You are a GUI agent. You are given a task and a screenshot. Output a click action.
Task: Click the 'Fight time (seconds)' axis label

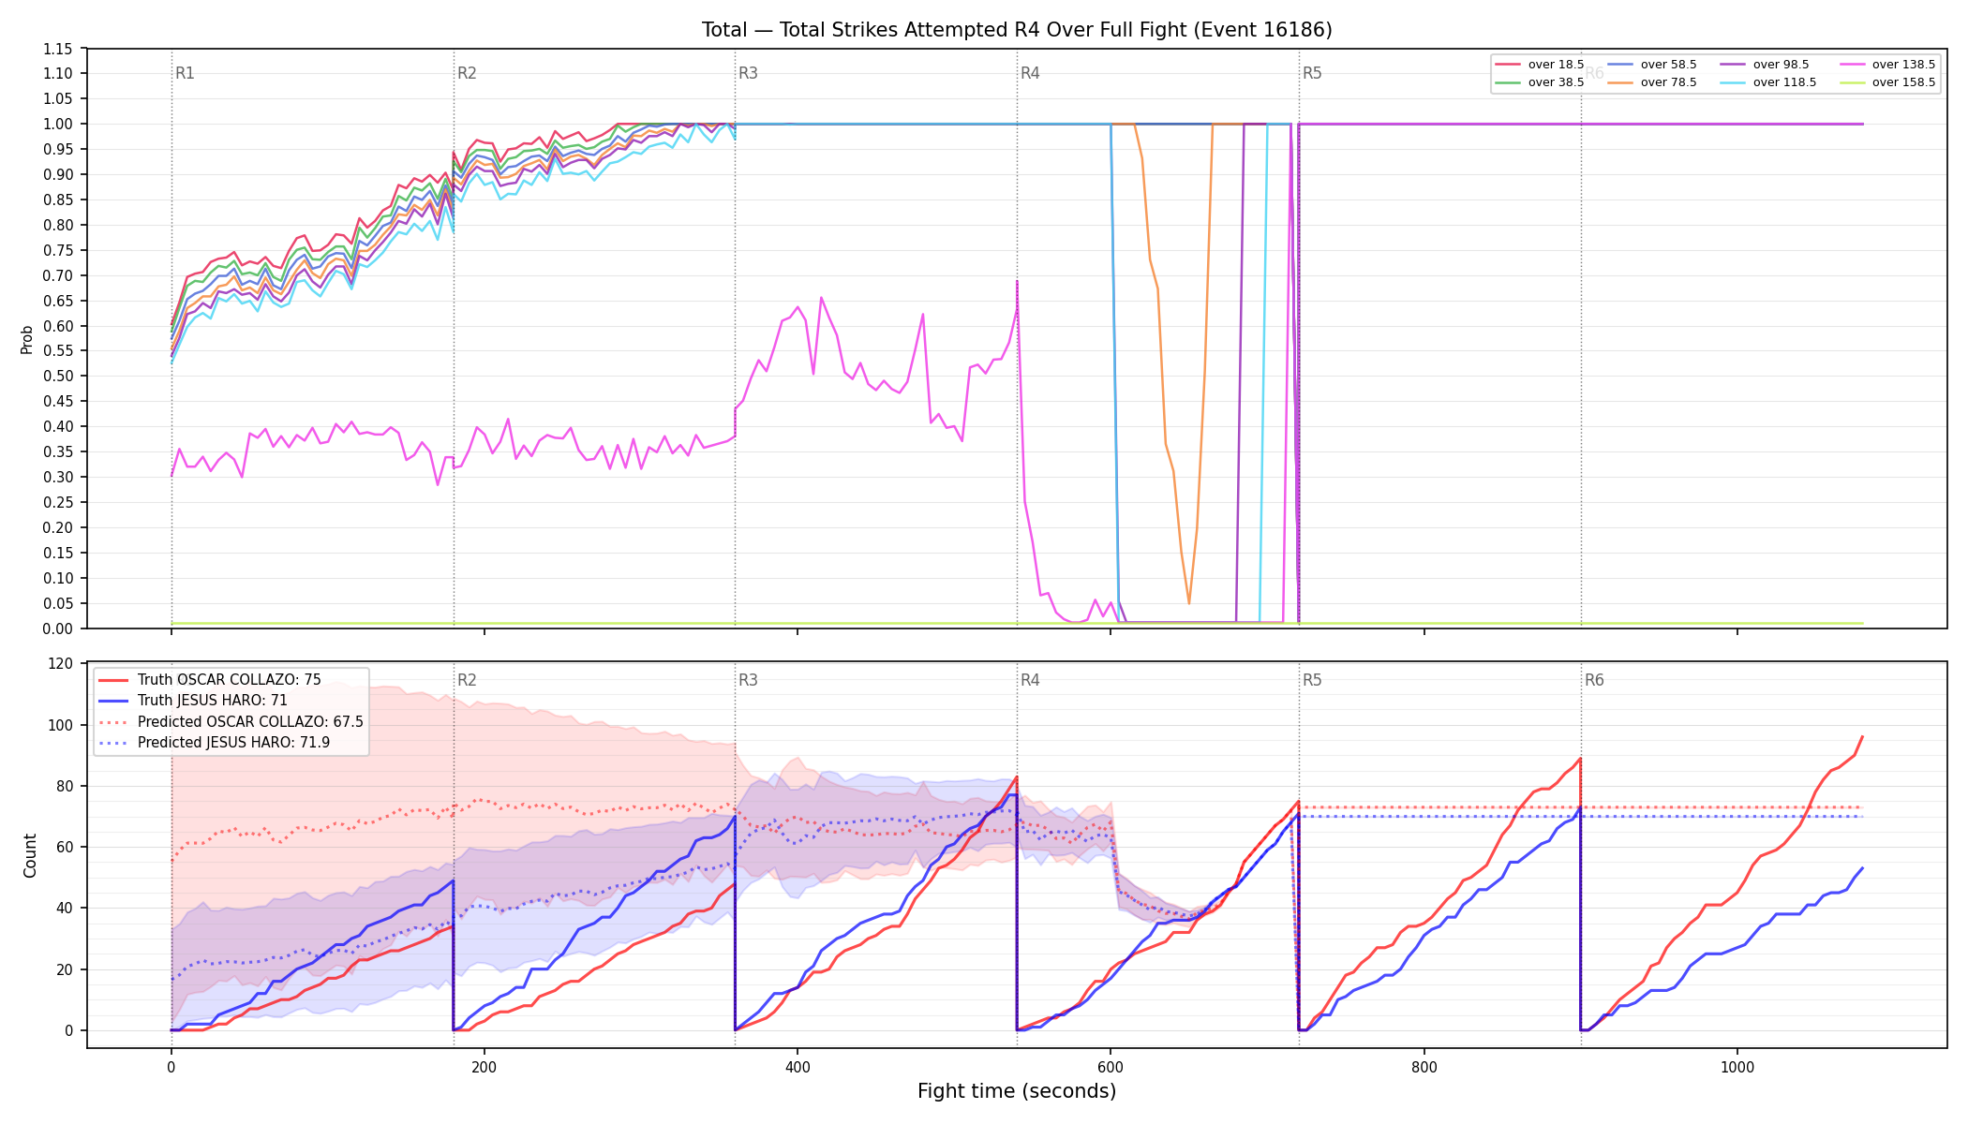coord(1017,1091)
